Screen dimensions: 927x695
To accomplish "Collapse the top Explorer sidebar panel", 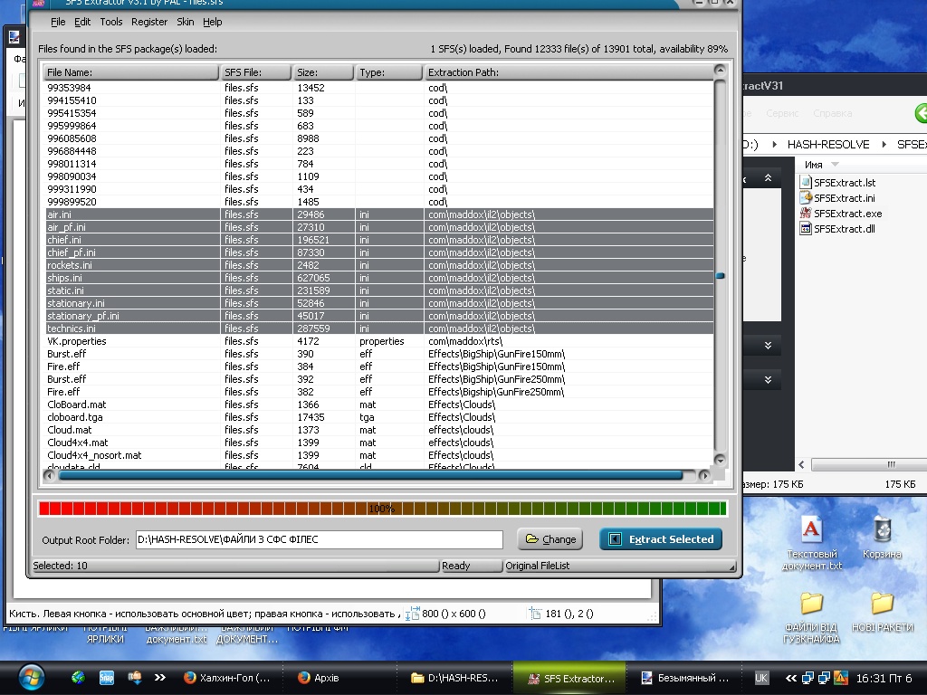I will [x=768, y=178].
